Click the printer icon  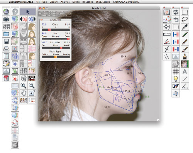tap(6, 49)
